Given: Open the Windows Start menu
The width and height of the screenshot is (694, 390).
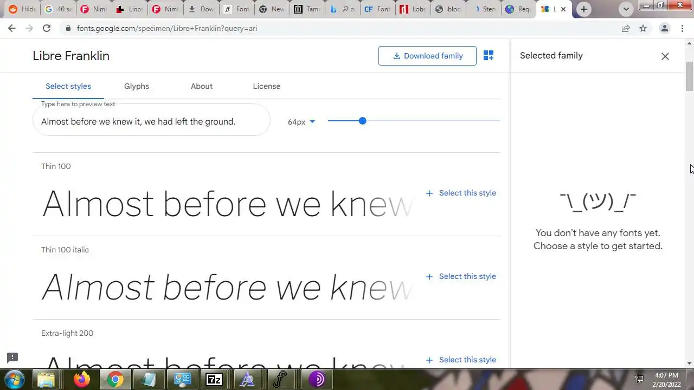Looking at the screenshot, I should (x=15, y=379).
